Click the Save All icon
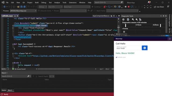The height and width of the screenshot is (96, 172). 24,7
